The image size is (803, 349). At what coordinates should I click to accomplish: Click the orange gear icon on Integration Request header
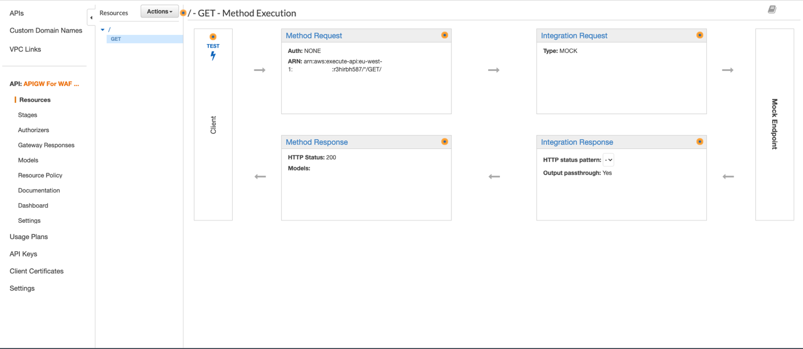point(699,35)
